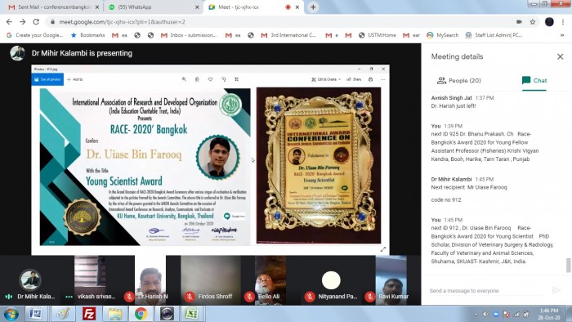The image size is (572, 322).
Task: Close the Meeting details panel
Action: coord(560,56)
